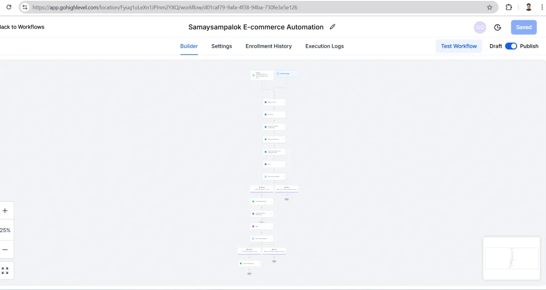Click the zoom out minus icon
The height and width of the screenshot is (290, 546).
[5, 249]
